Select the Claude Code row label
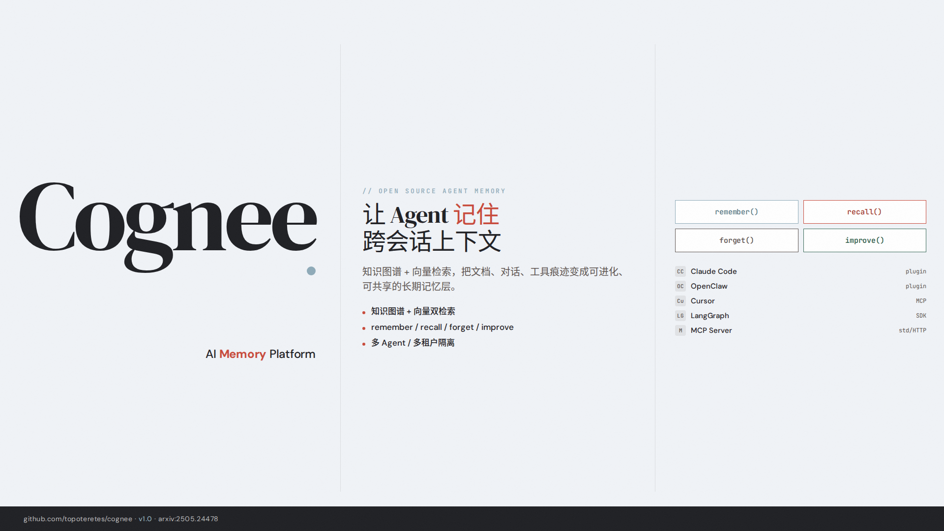The width and height of the screenshot is (944, 531). coord(713,271)
